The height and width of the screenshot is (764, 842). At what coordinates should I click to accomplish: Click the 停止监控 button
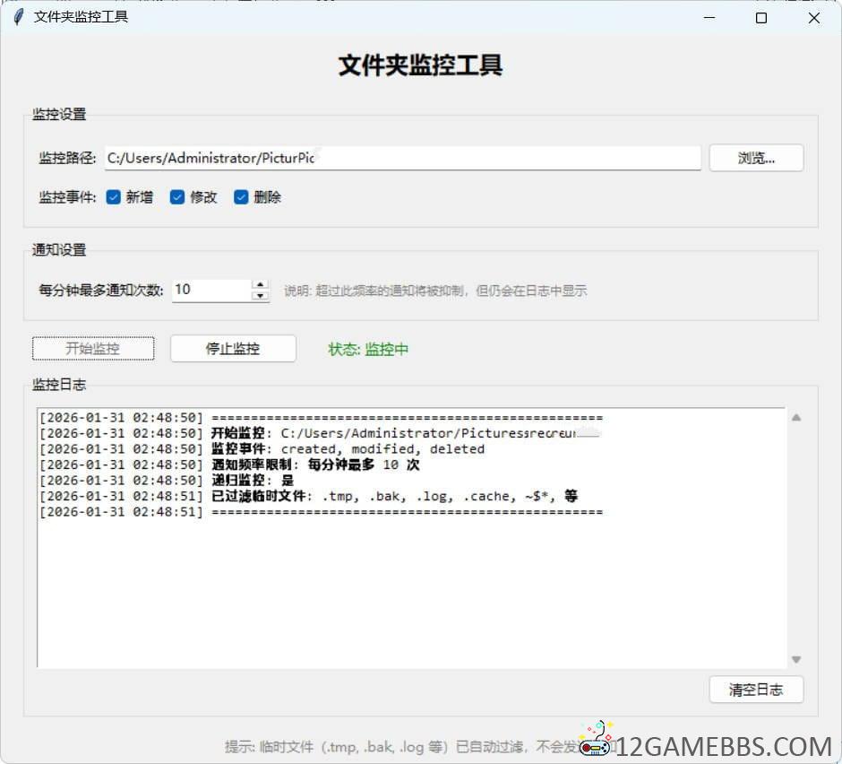233,349
